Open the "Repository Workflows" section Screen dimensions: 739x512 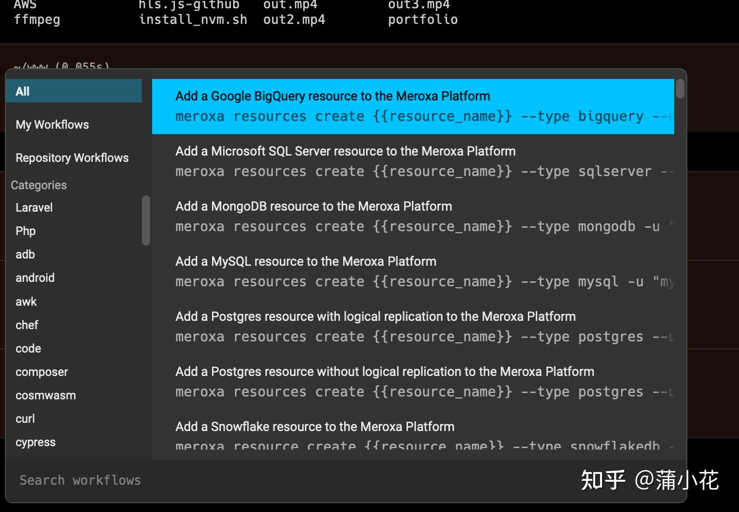[72, 158]
